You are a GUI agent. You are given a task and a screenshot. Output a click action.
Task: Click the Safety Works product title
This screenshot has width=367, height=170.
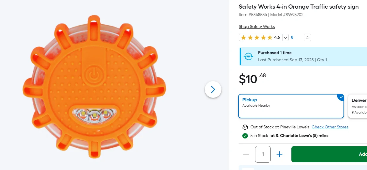coord(299,7)
